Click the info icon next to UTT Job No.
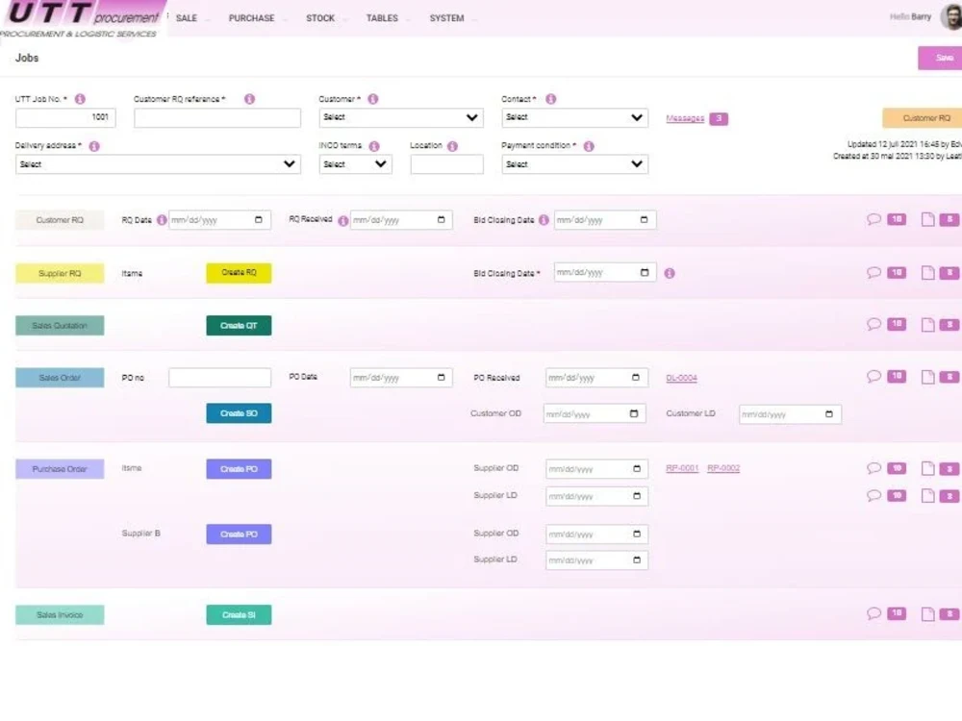962x721 pixels. point(80,99)
